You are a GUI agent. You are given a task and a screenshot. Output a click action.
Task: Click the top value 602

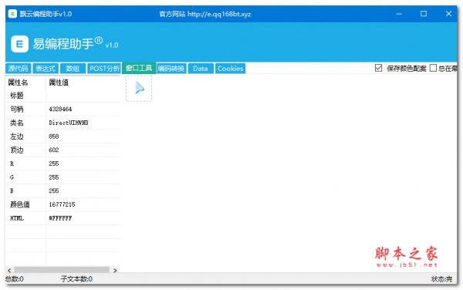[x=54, y=150]
